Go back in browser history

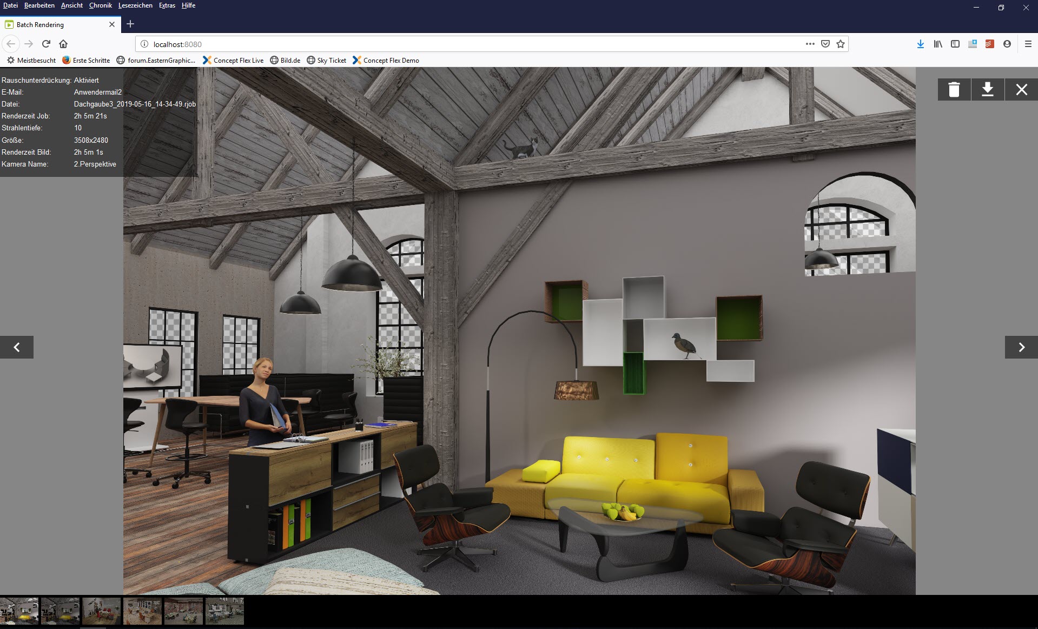click(11, 44)
